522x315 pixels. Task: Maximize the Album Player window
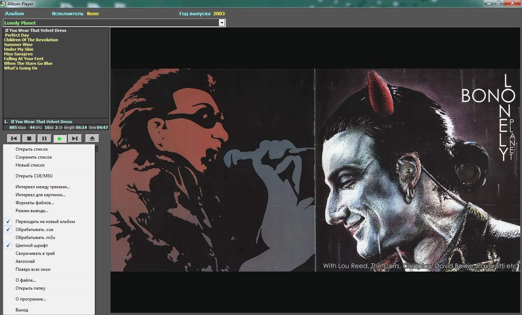pos(498,3)
